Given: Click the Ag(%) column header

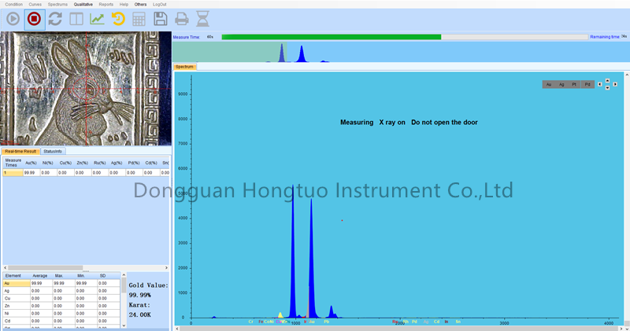Looking at the screenshot, I should pyautogui.click(x=117, y=163).
